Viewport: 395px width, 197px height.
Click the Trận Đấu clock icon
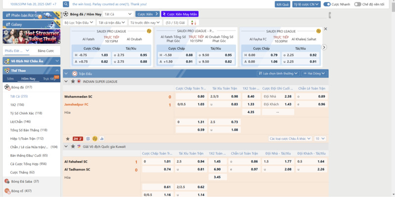coord(75,73)
